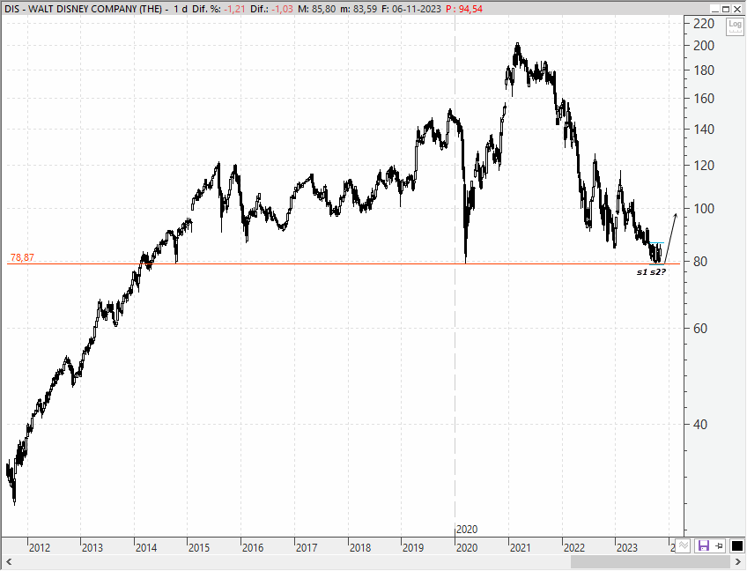Image resolution: width=747 pixels, height=571 pixels.
Task: Click the horizontal scrollbar left arrow
Action: pos(8,562)
